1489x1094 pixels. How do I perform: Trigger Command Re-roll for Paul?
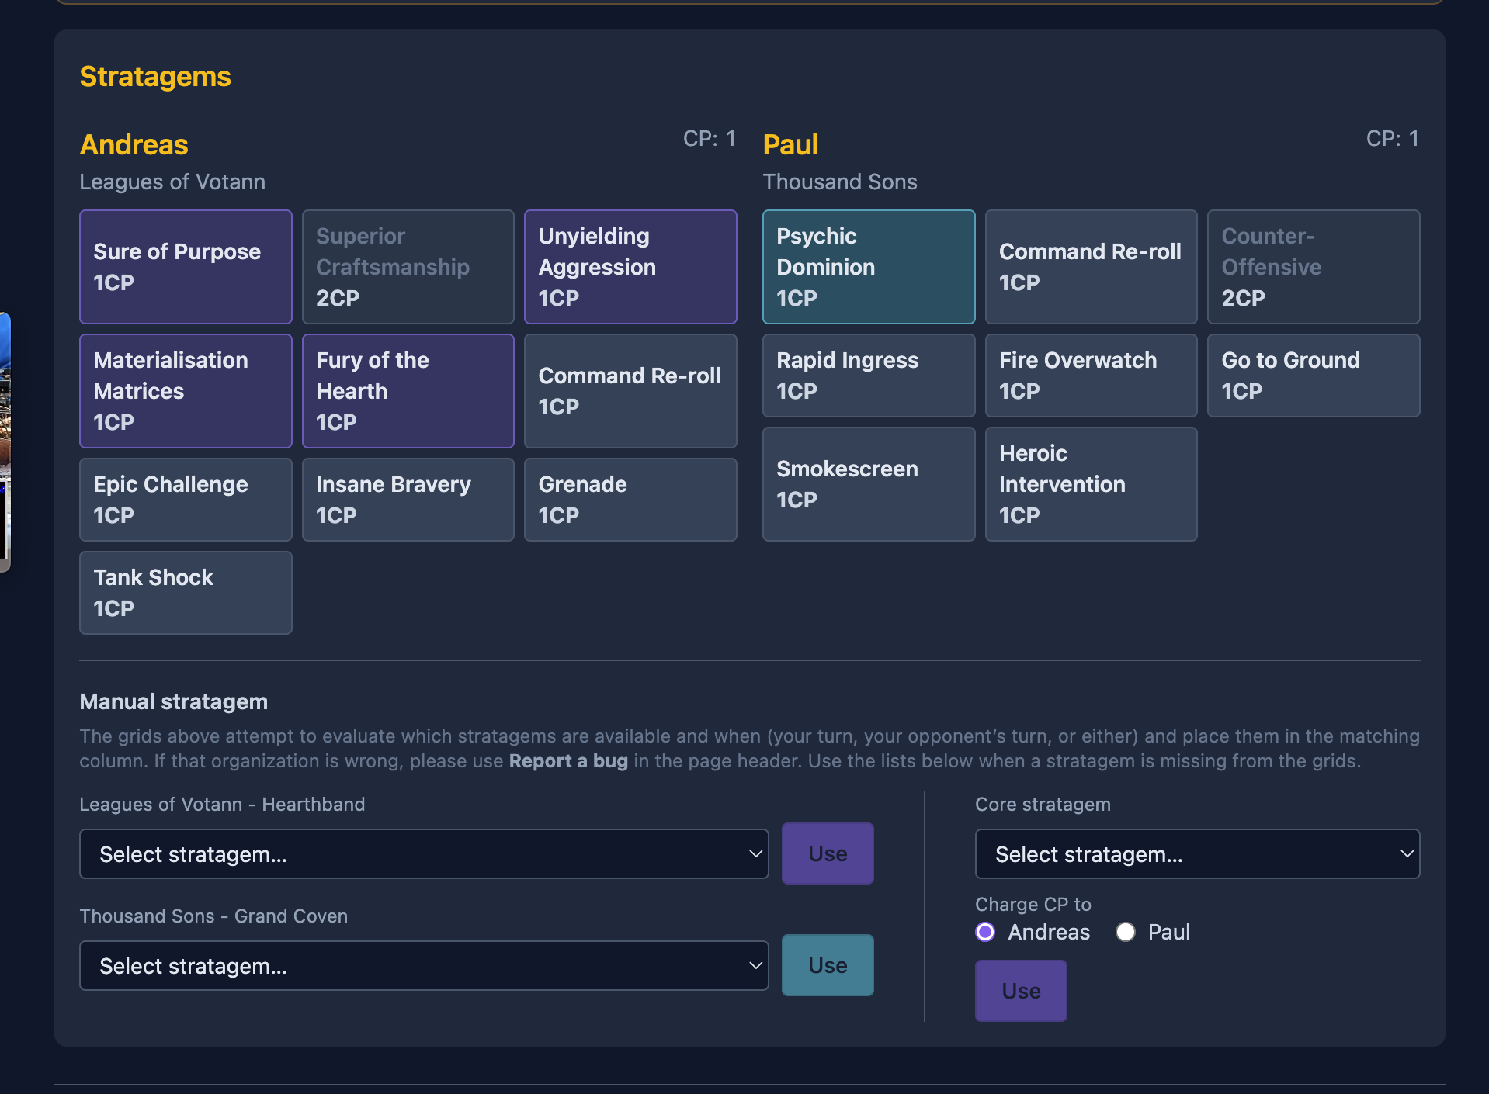coord(1090,266)
